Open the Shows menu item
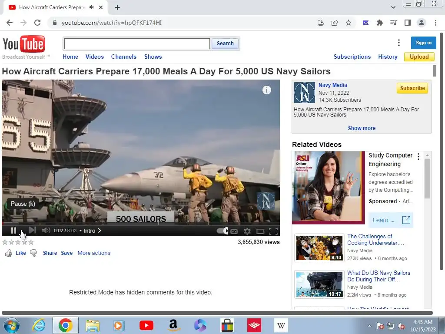Viewport: 445px width, 334px height. [x=153, y=57]
